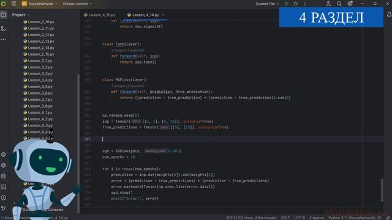
Task: Open the Version control menu
Action: pos(77,4)
